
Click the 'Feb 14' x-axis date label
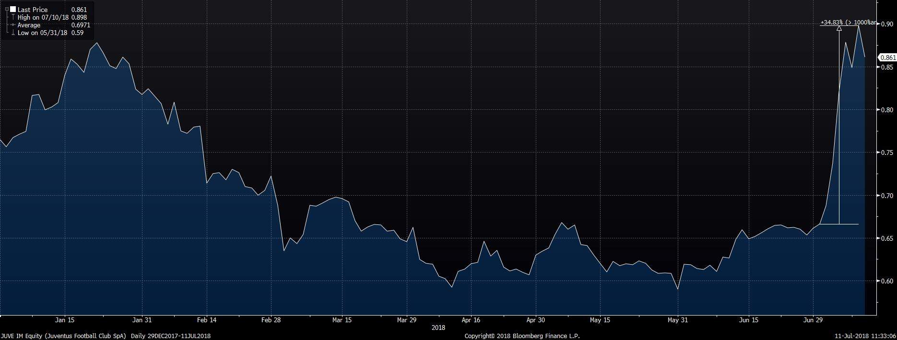[207, 320]
